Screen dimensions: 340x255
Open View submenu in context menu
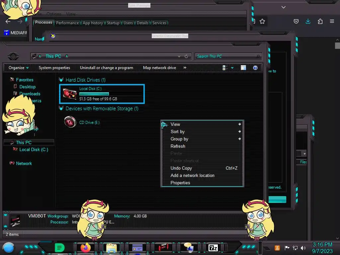202,124
